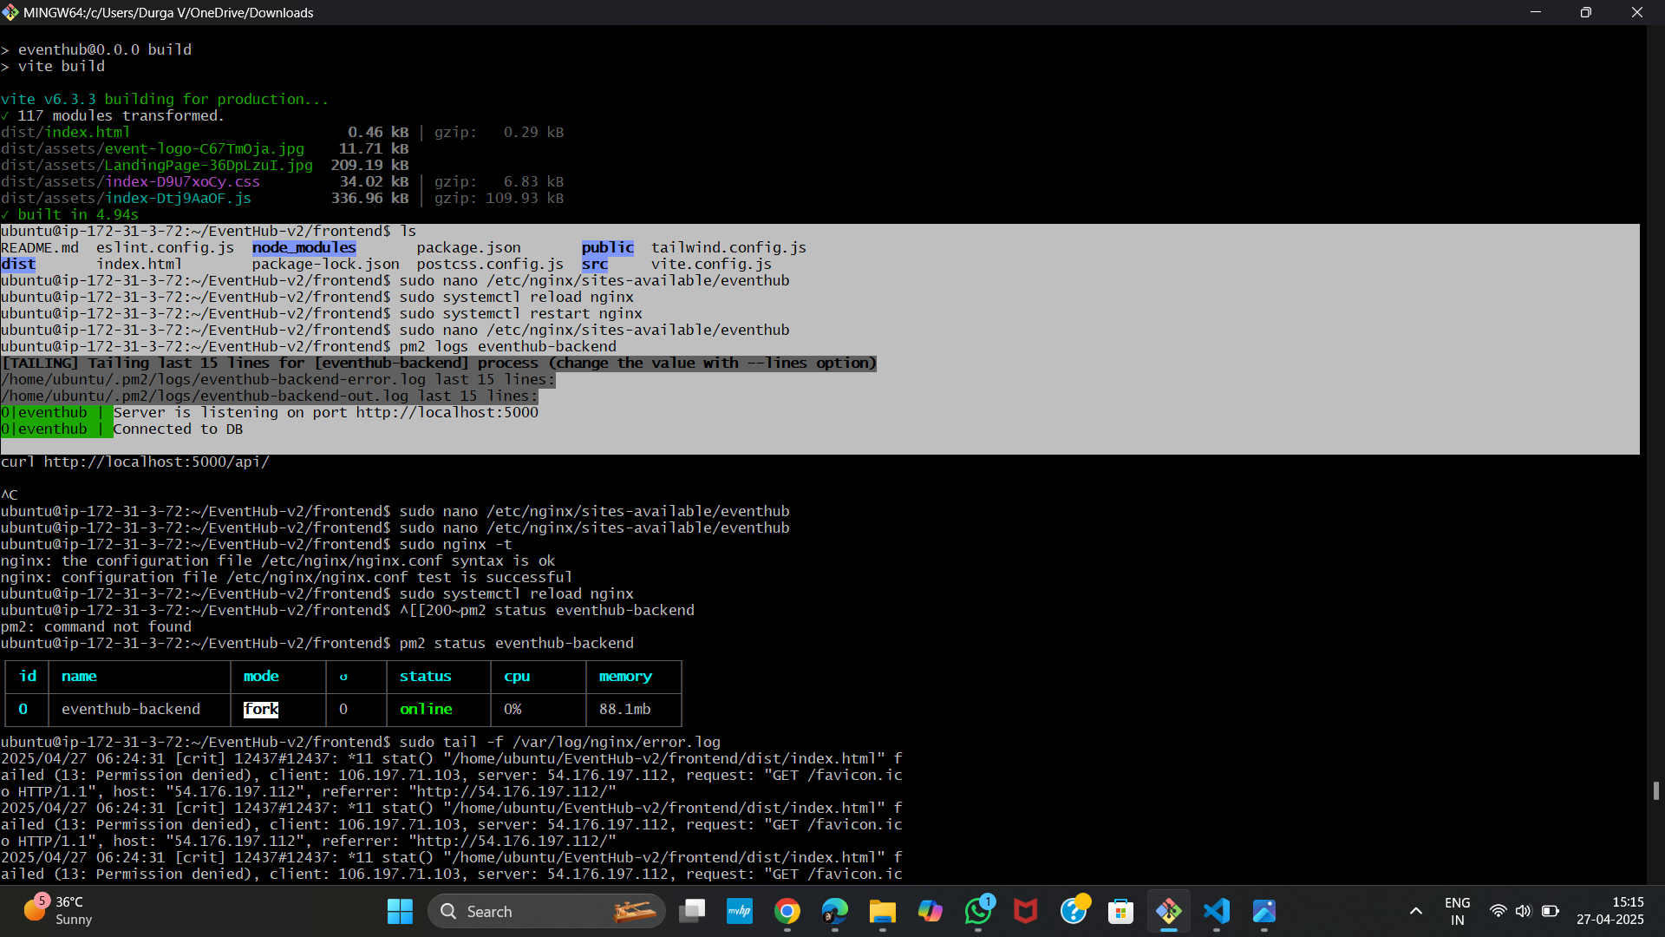The image size is (1665, 937).
Task: Open Google Chrome from the taskbar
Action: (x=787, y=911)
